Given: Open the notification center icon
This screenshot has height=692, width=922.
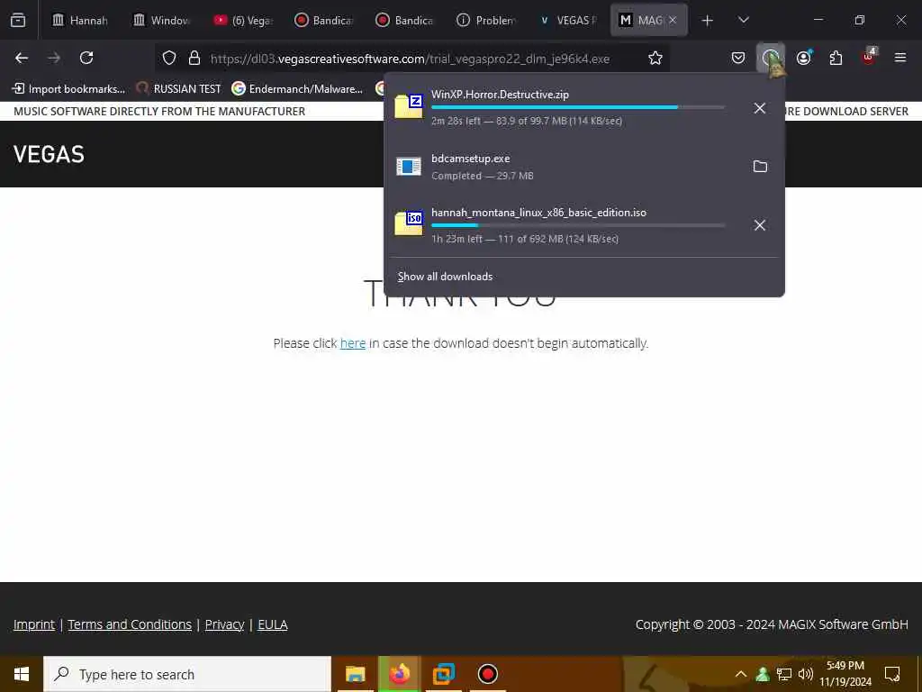Looking at the screenshot, I should pyautogui.click(x=892, y=674).
